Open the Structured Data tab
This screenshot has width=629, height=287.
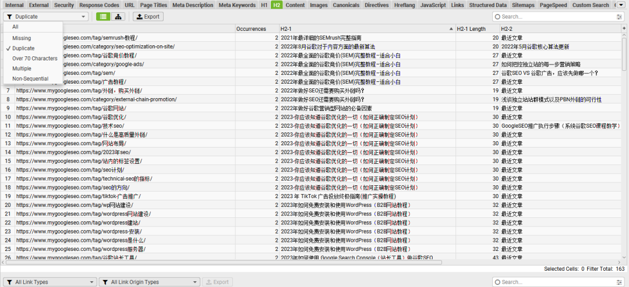[x=488, y=5]
